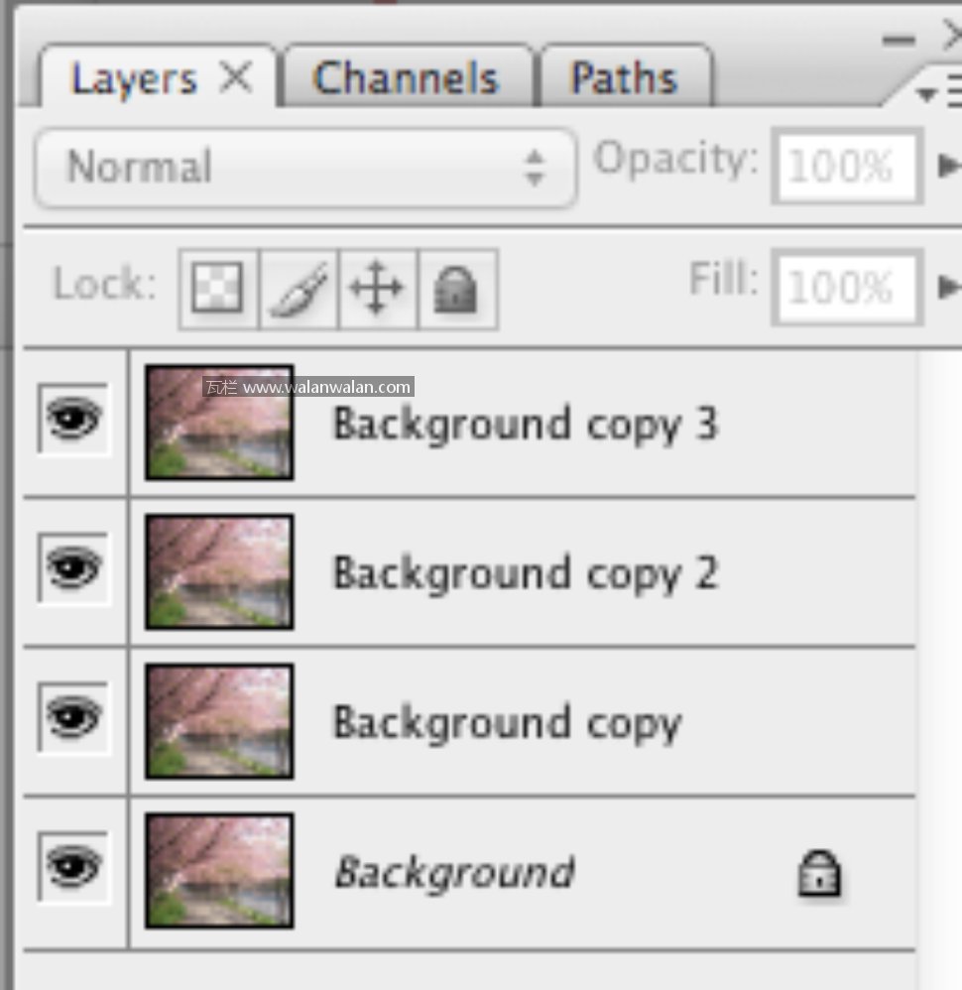Switch to the Paths tab
962x990 pixels.
[x=624, y=78]
